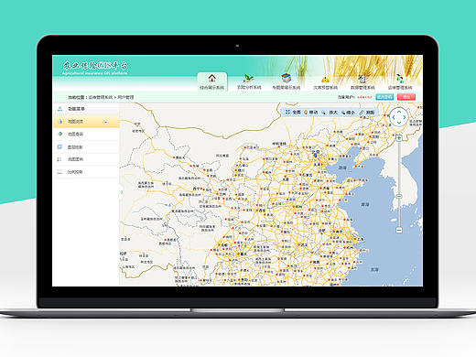Open the people icon operations management tab
Image resolution: width=476 pixels, height=357 pixels.
pyautogui.click(x=400, y=82)
